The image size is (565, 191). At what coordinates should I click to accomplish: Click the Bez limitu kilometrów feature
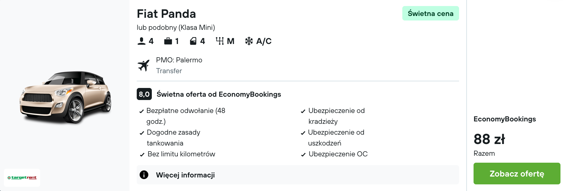click(181, 154)
